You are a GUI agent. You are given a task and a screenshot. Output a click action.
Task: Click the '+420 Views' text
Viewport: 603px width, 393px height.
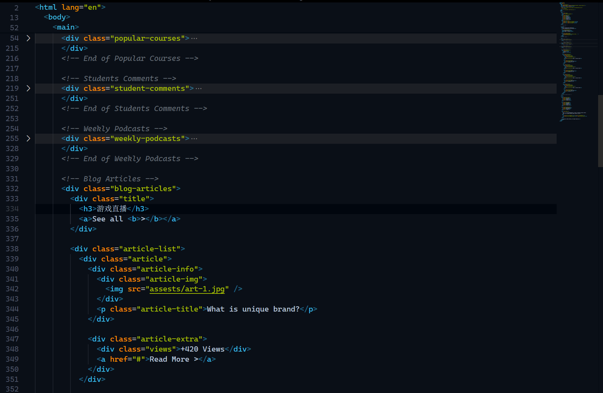(x=203, y=349)
